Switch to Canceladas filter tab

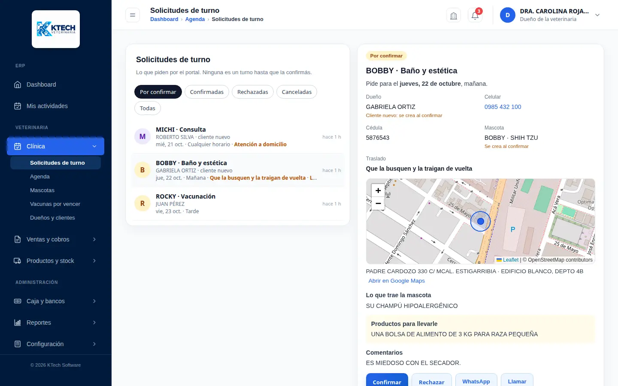pos(297,92)
